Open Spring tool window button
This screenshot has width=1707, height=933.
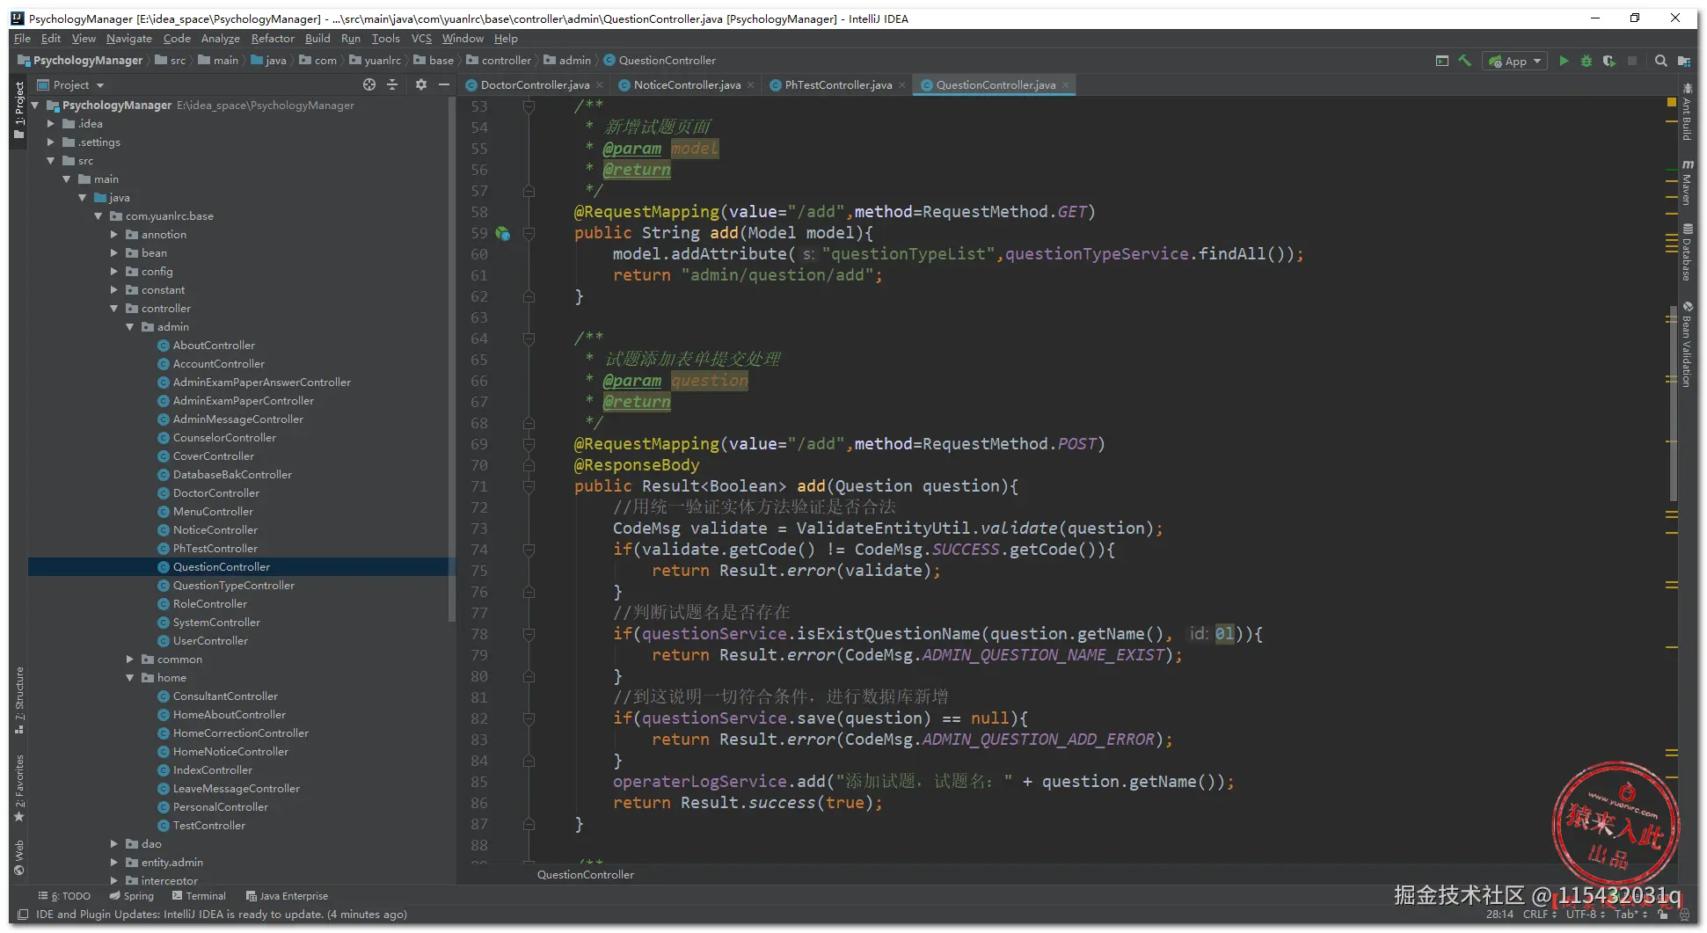pos(131,896)
